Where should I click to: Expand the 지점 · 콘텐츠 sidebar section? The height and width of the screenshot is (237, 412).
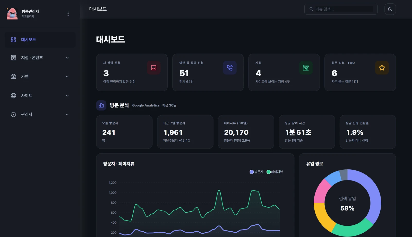click(40, 58)
